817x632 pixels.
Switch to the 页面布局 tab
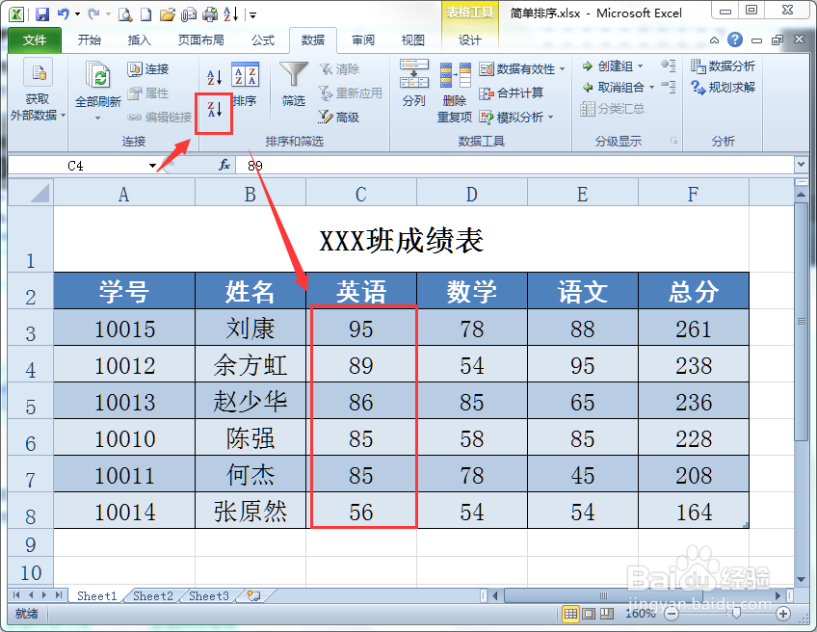pos(200,40)
